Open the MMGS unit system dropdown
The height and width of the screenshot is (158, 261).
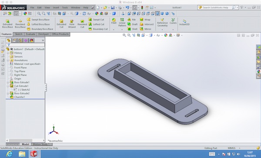point(240,148)
